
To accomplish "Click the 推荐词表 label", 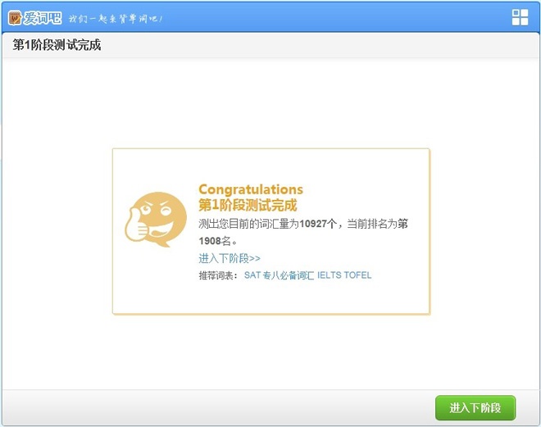I will (x=217, y=275).
